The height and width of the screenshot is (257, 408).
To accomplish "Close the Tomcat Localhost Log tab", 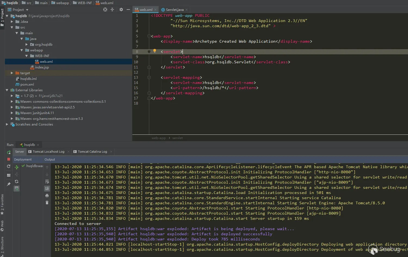I will [x=68, y=152].
